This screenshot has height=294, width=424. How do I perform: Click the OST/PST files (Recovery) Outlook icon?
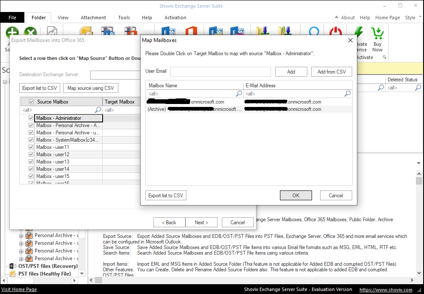point(12,266)
